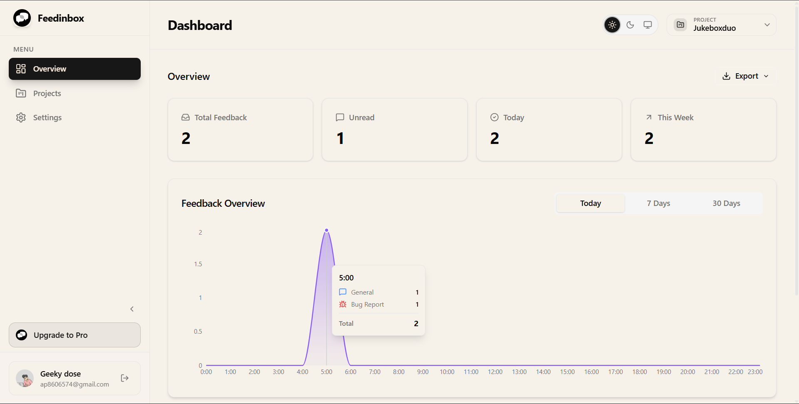Click the Unread chat bubble icon
The width and height of the screenshot is (799, 404).
coord(340,117)
